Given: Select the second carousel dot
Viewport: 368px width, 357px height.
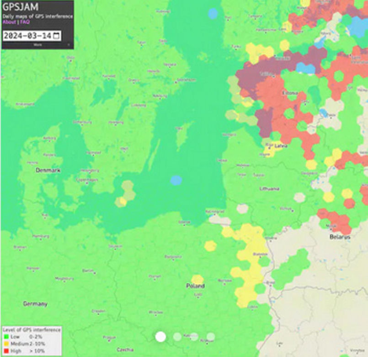Looking at the screenshot, I should [177, 336].
